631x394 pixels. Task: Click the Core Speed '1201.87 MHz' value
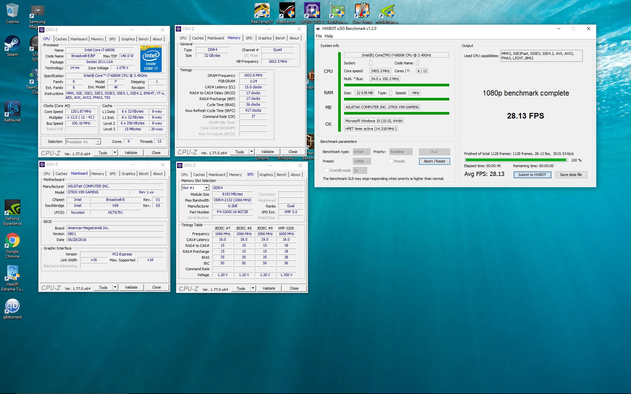(81, 111)
